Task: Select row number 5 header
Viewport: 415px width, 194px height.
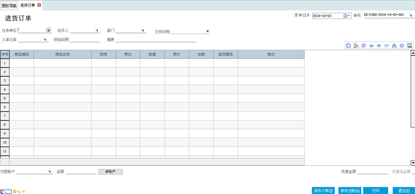Action: coord(5,98)
